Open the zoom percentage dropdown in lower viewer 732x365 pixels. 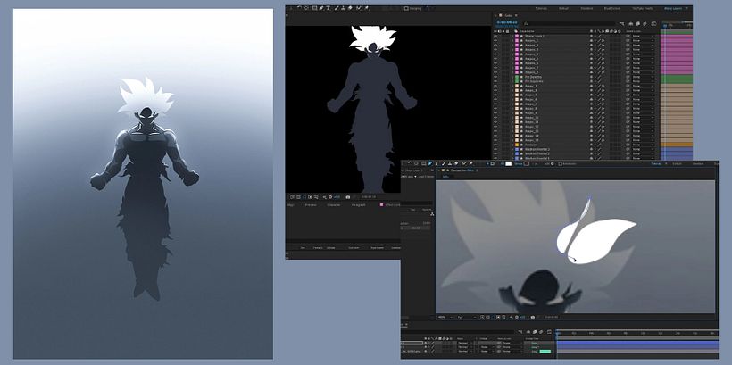[444, 317]
